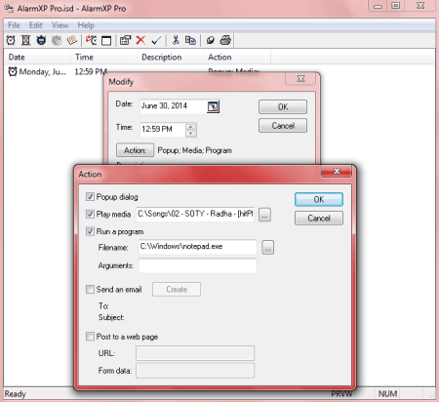Click the icon left of the printer
This screenshot has width=439, height=402.
tap(210, 40)
